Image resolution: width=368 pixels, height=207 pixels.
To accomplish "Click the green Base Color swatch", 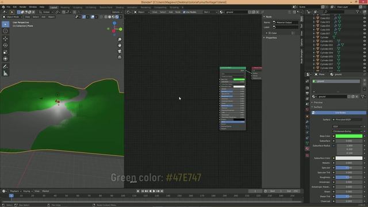I will (349, 136).
